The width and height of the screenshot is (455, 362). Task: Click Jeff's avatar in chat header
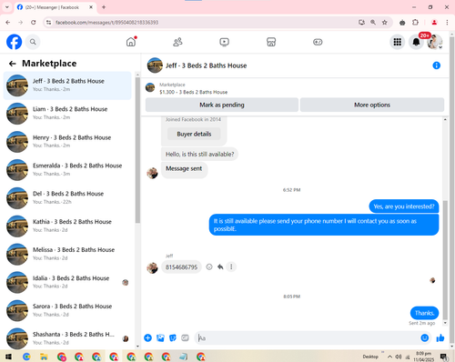155,65
